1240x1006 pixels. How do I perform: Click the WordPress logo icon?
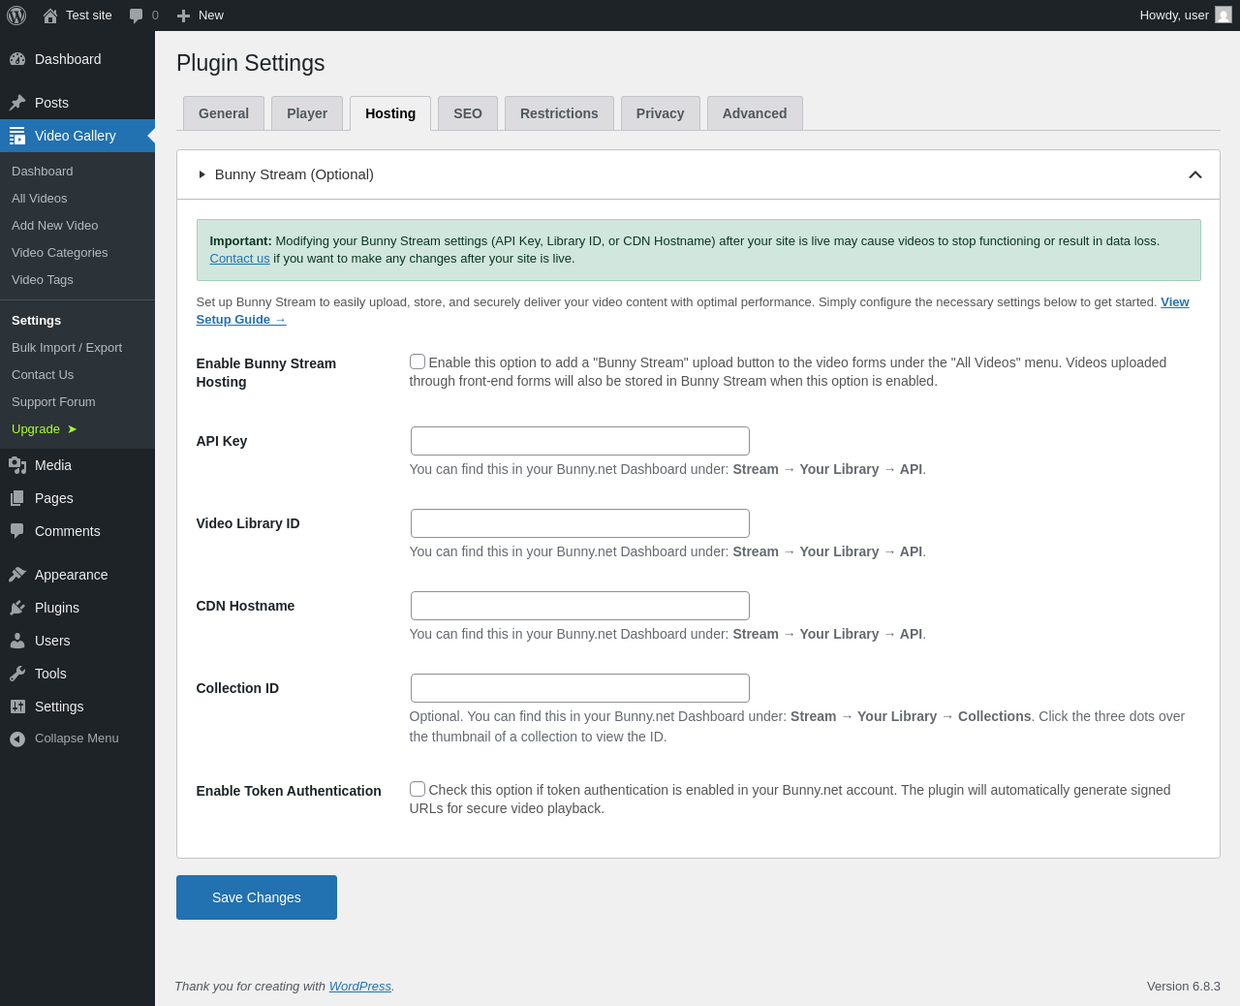coord(16,16)
